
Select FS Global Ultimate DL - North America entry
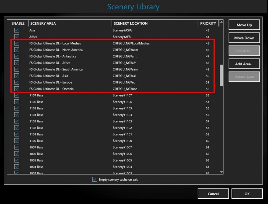click(x=56, y=49)
